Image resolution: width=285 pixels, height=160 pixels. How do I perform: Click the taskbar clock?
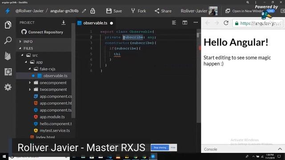[270, 156]
